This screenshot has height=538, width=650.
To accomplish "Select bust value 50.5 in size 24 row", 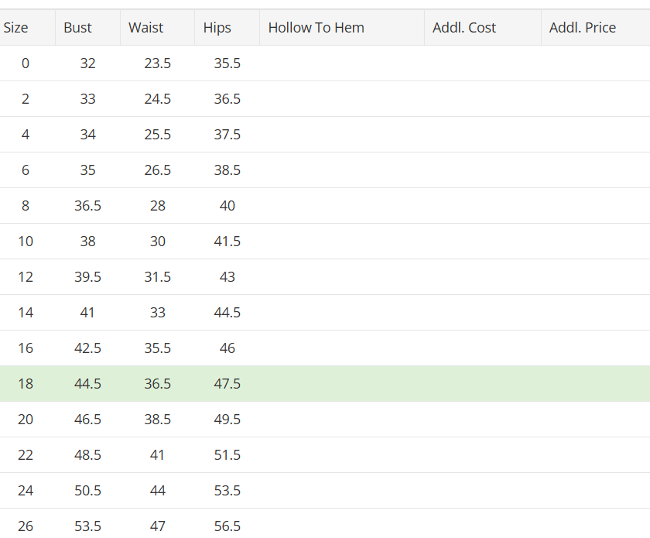I will (87, 491).
